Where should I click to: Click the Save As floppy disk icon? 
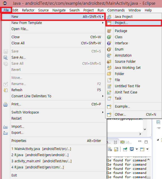[x=6, y=57]
